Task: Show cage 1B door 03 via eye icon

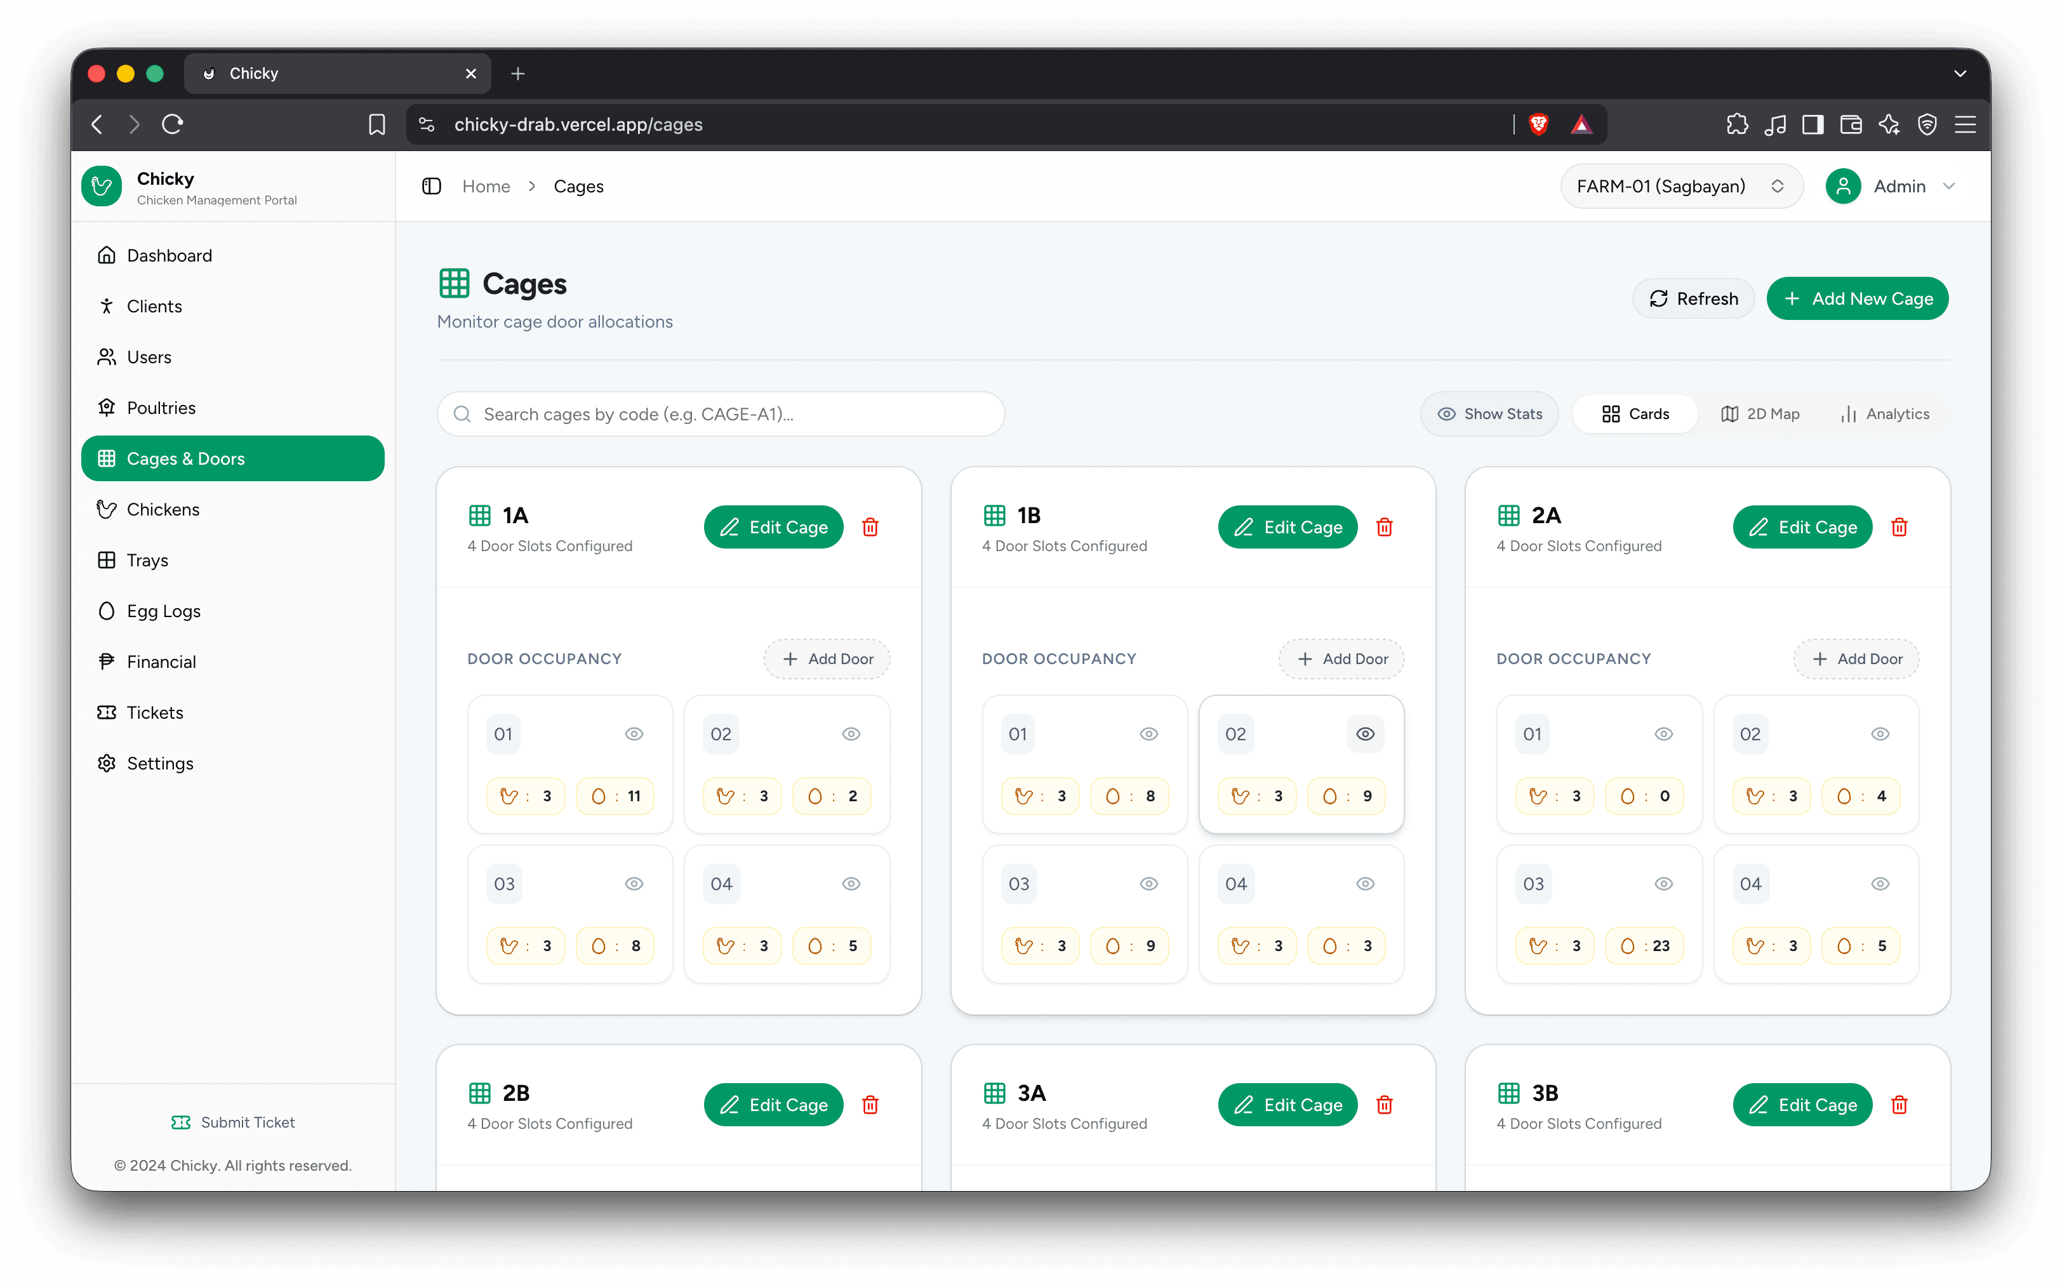Action: tap(1148, 883)
